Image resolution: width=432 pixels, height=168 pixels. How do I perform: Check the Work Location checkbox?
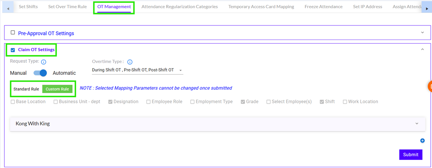[345, 102]
